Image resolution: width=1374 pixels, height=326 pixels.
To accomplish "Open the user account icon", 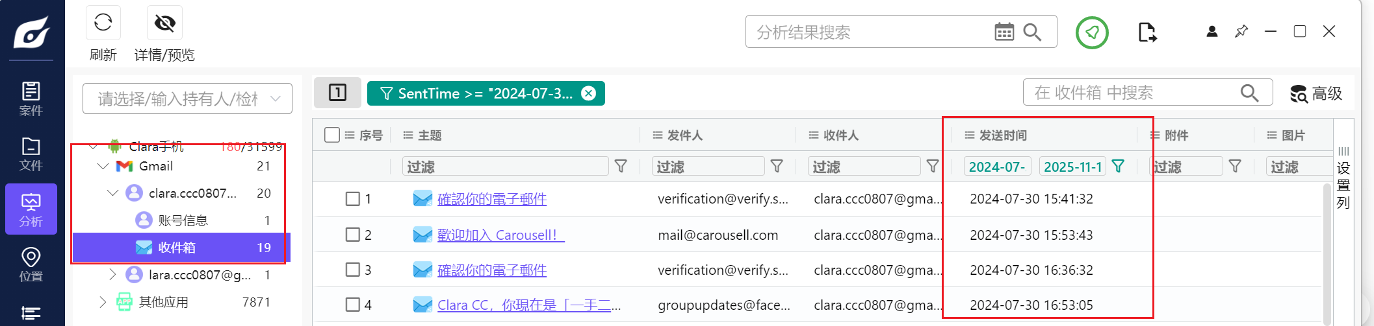I will click(x=1212, y=32).
